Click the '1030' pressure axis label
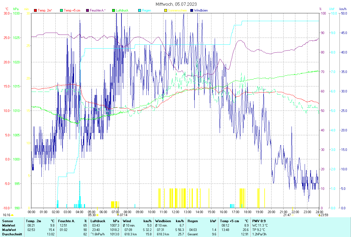 16,13
